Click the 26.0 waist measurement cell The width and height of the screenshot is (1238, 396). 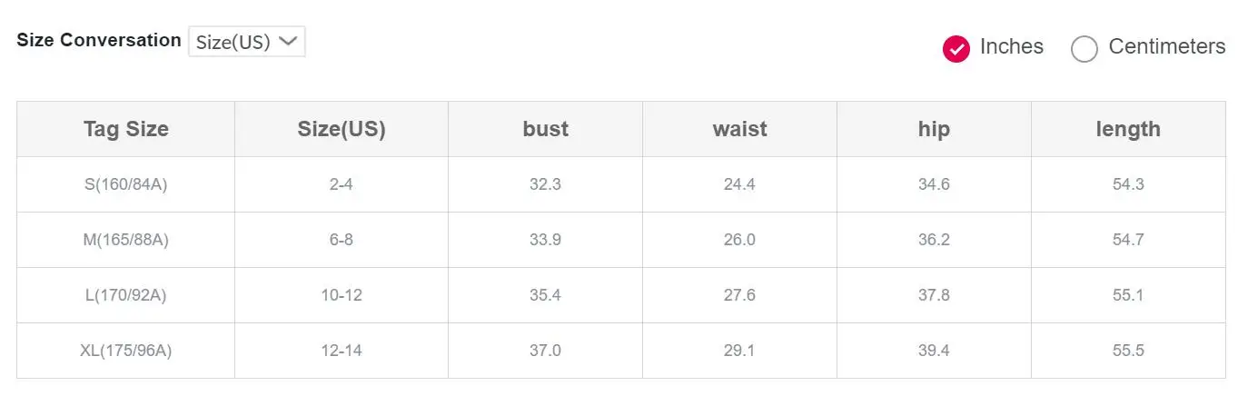click(x=740, y=240)
